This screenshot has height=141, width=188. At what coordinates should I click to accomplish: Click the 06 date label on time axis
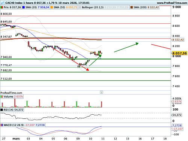[65, 139]
